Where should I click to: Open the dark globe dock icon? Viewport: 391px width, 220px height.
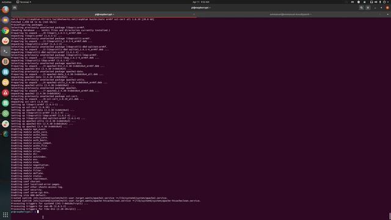pos(5,134)
